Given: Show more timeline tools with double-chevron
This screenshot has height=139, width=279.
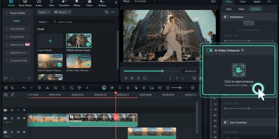Looking at the screenshot, I should [87, 88].
